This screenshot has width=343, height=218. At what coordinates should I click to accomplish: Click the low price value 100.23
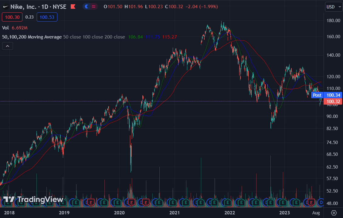coord(155,7)
